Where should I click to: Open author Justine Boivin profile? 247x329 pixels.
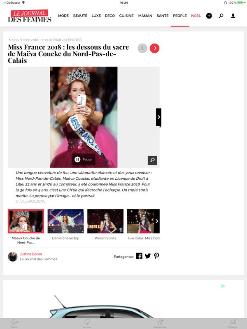pos(31,254)
